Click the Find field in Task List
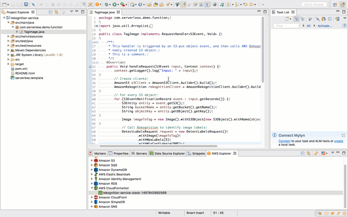 tap(286, 26)
